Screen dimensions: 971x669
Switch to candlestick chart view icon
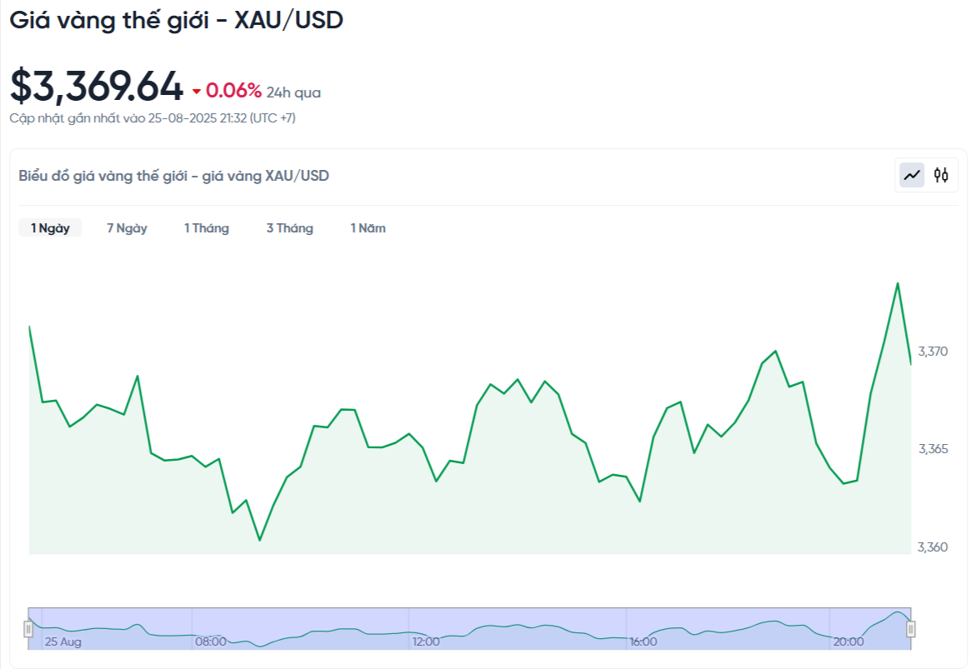tap(941, 175)
